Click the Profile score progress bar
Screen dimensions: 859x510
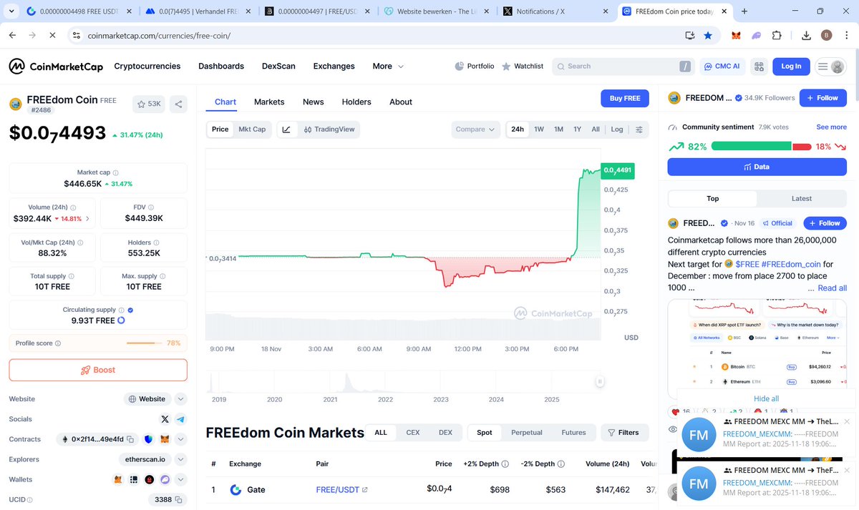(x=145, y=343)
